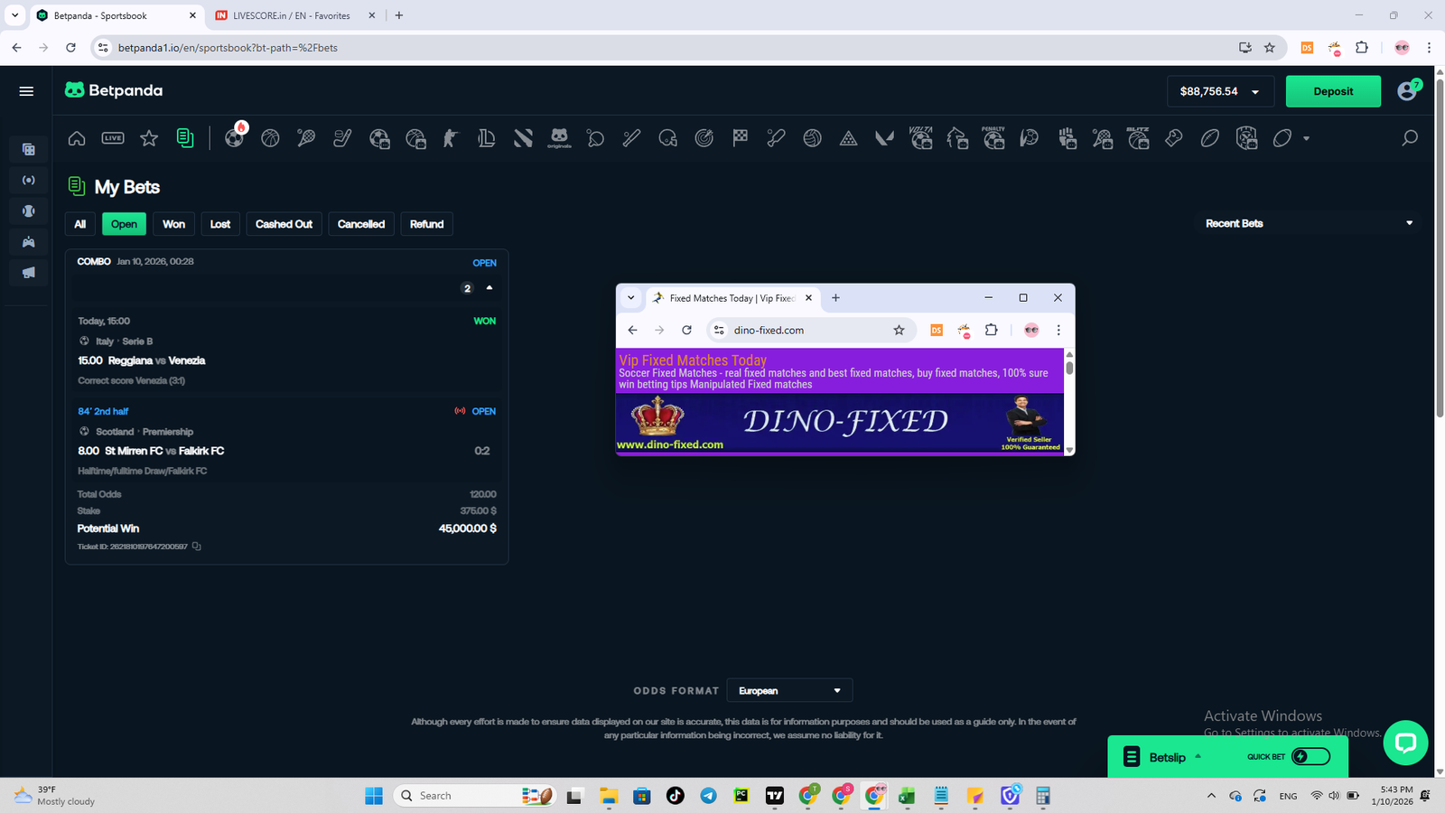Viewport: 1445px width, 813px height.
Task: Toggle the Quick Bet switch
Action: (x=1310, y=757)
